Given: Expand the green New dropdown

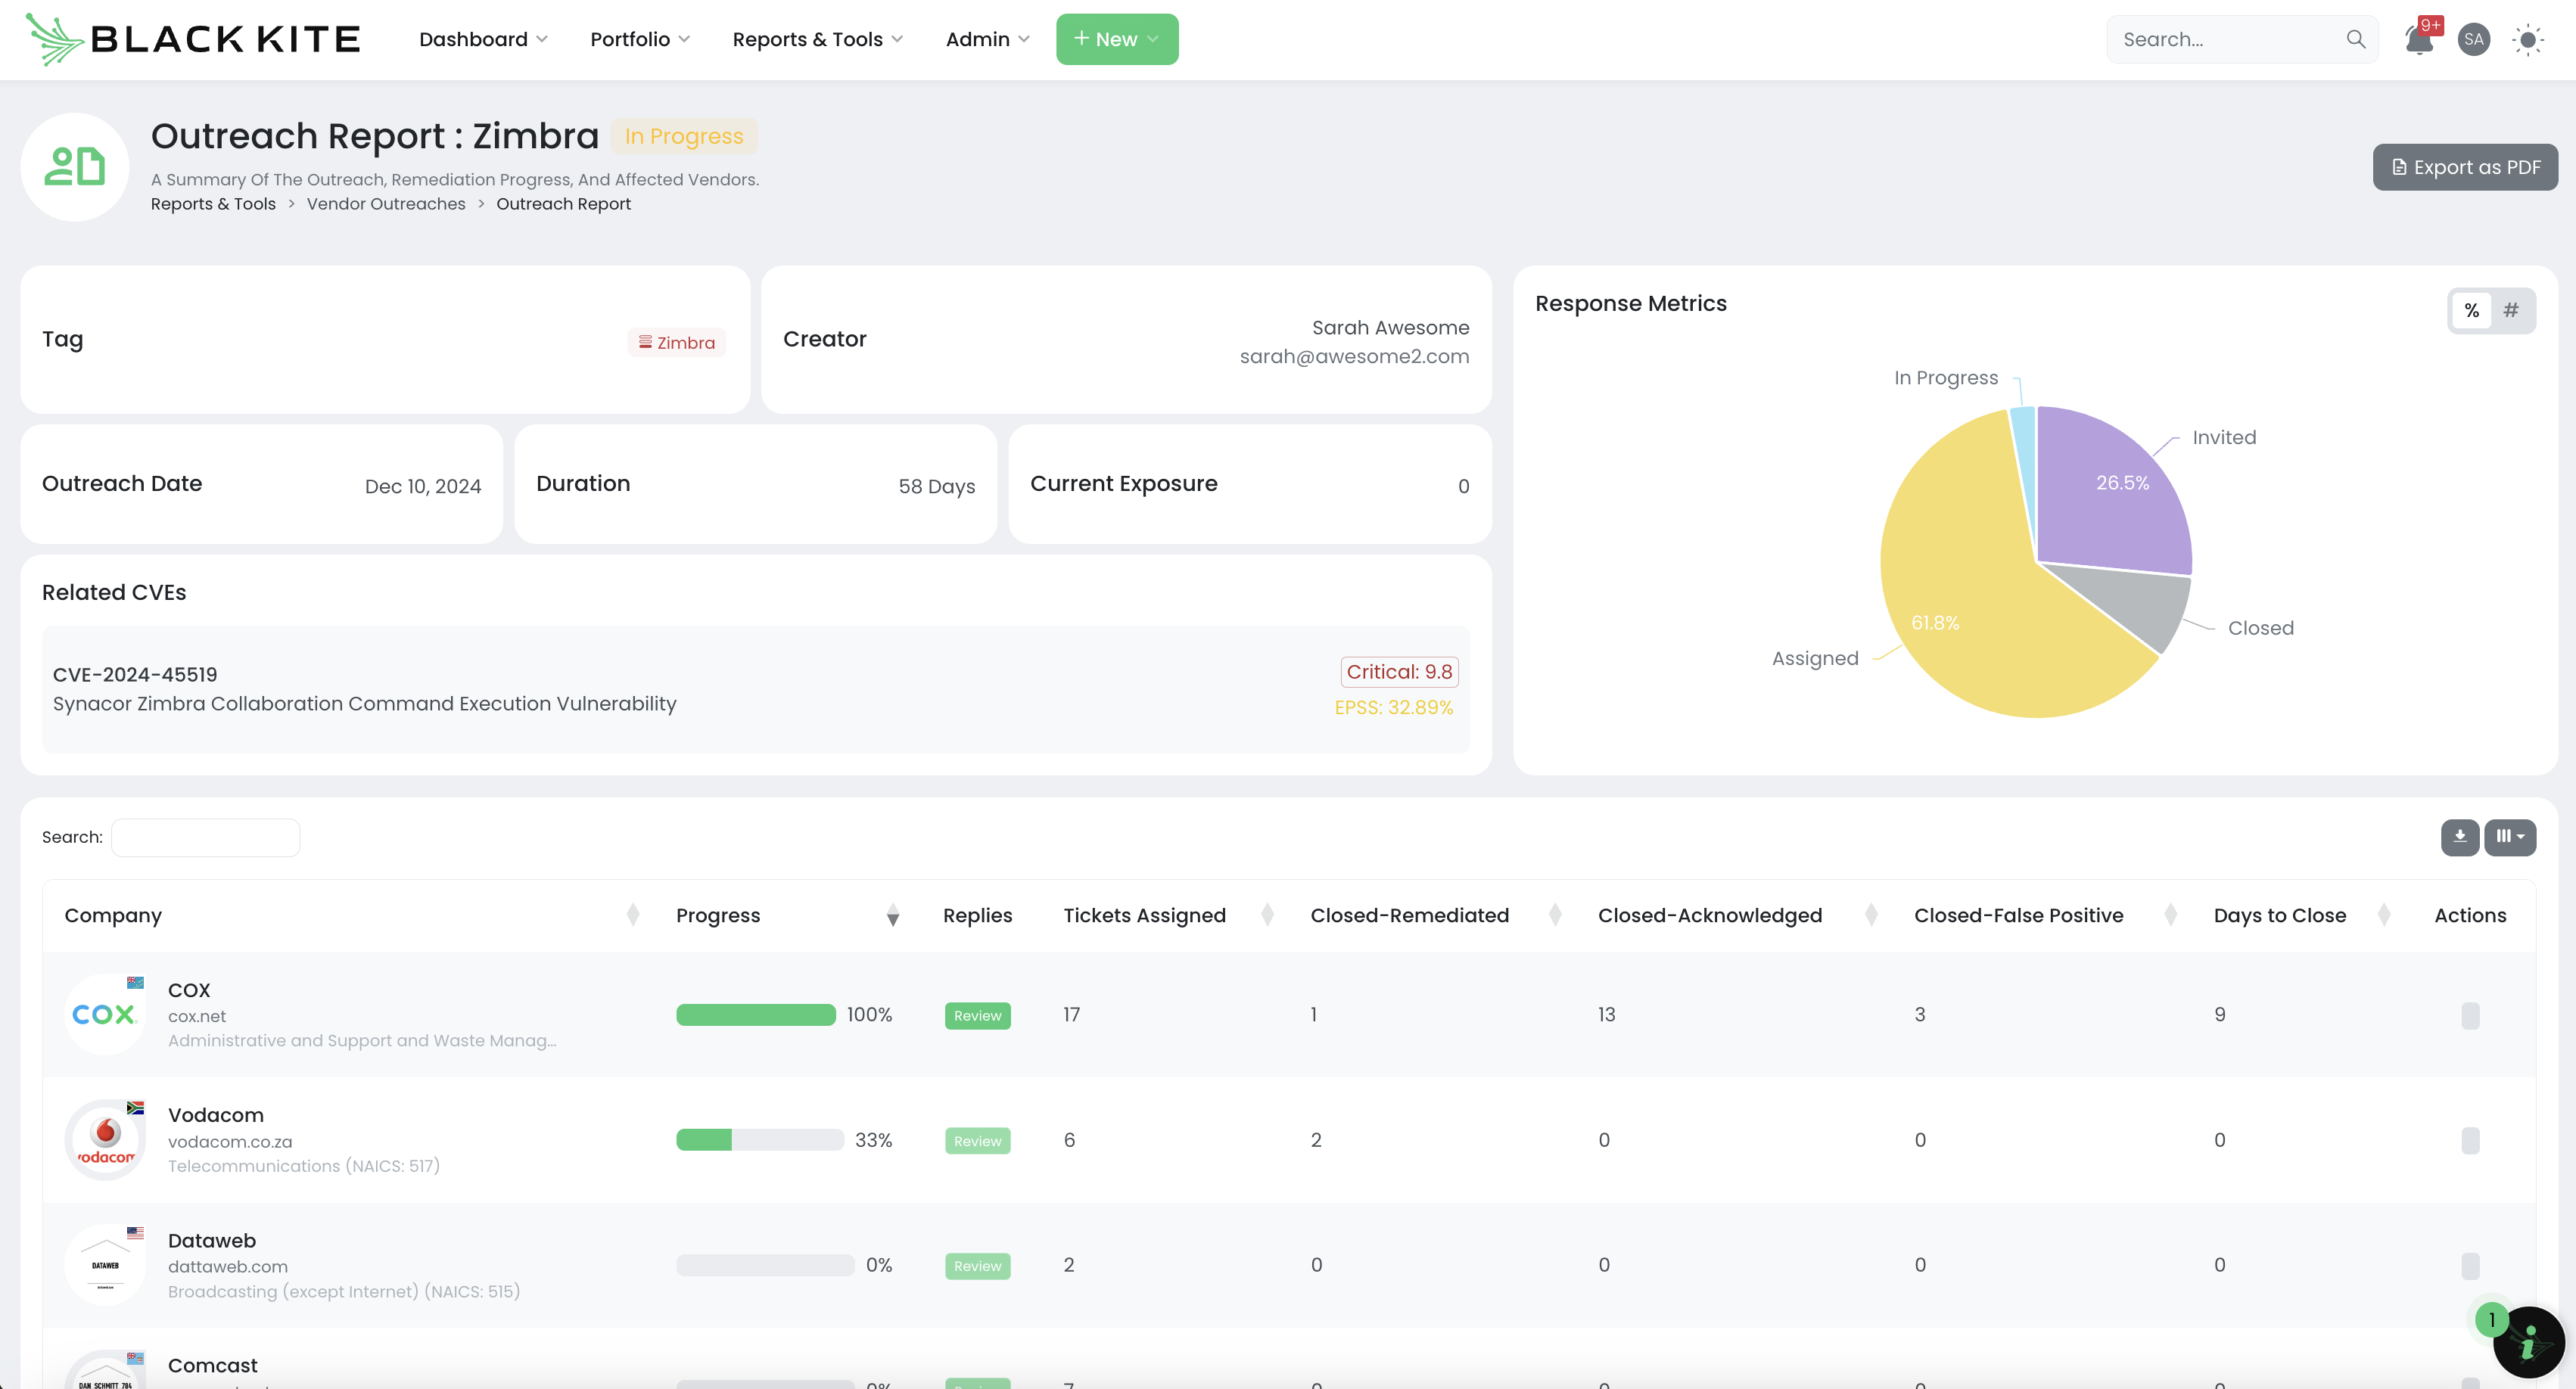Looking at the screenshot, I should coord(1116,39).
